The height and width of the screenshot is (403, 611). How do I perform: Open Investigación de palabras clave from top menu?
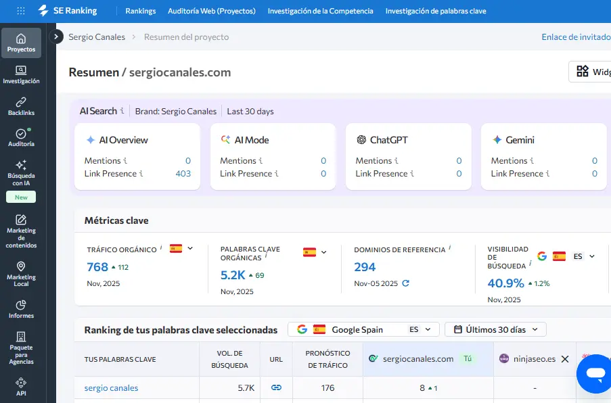[436, 11]
